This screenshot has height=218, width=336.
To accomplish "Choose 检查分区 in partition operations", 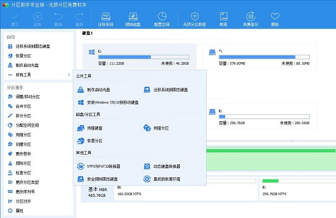I will (19, 173).
